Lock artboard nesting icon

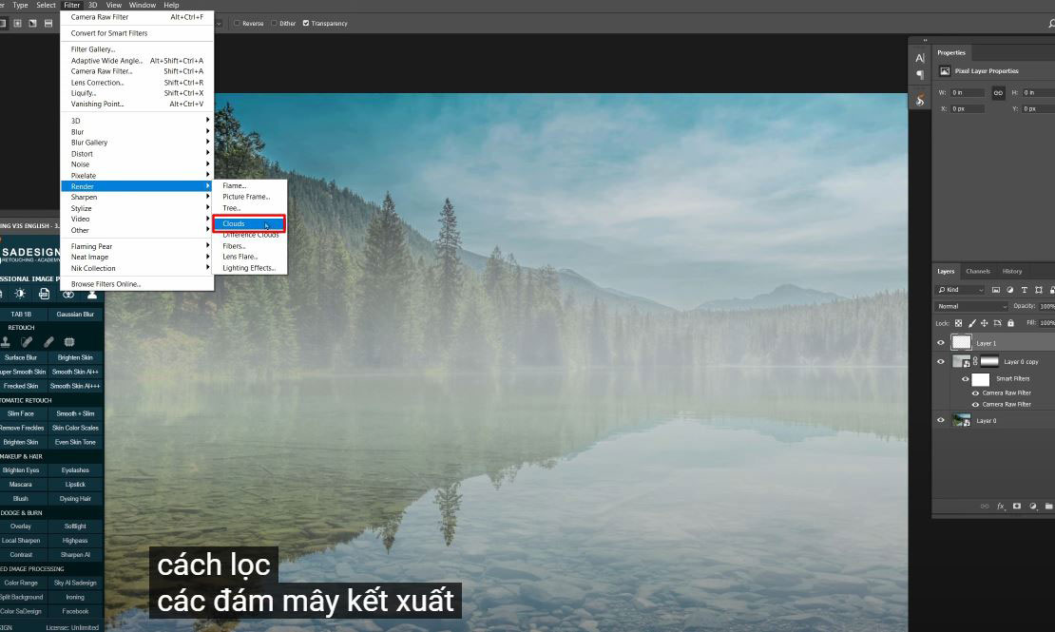[998, 323]
